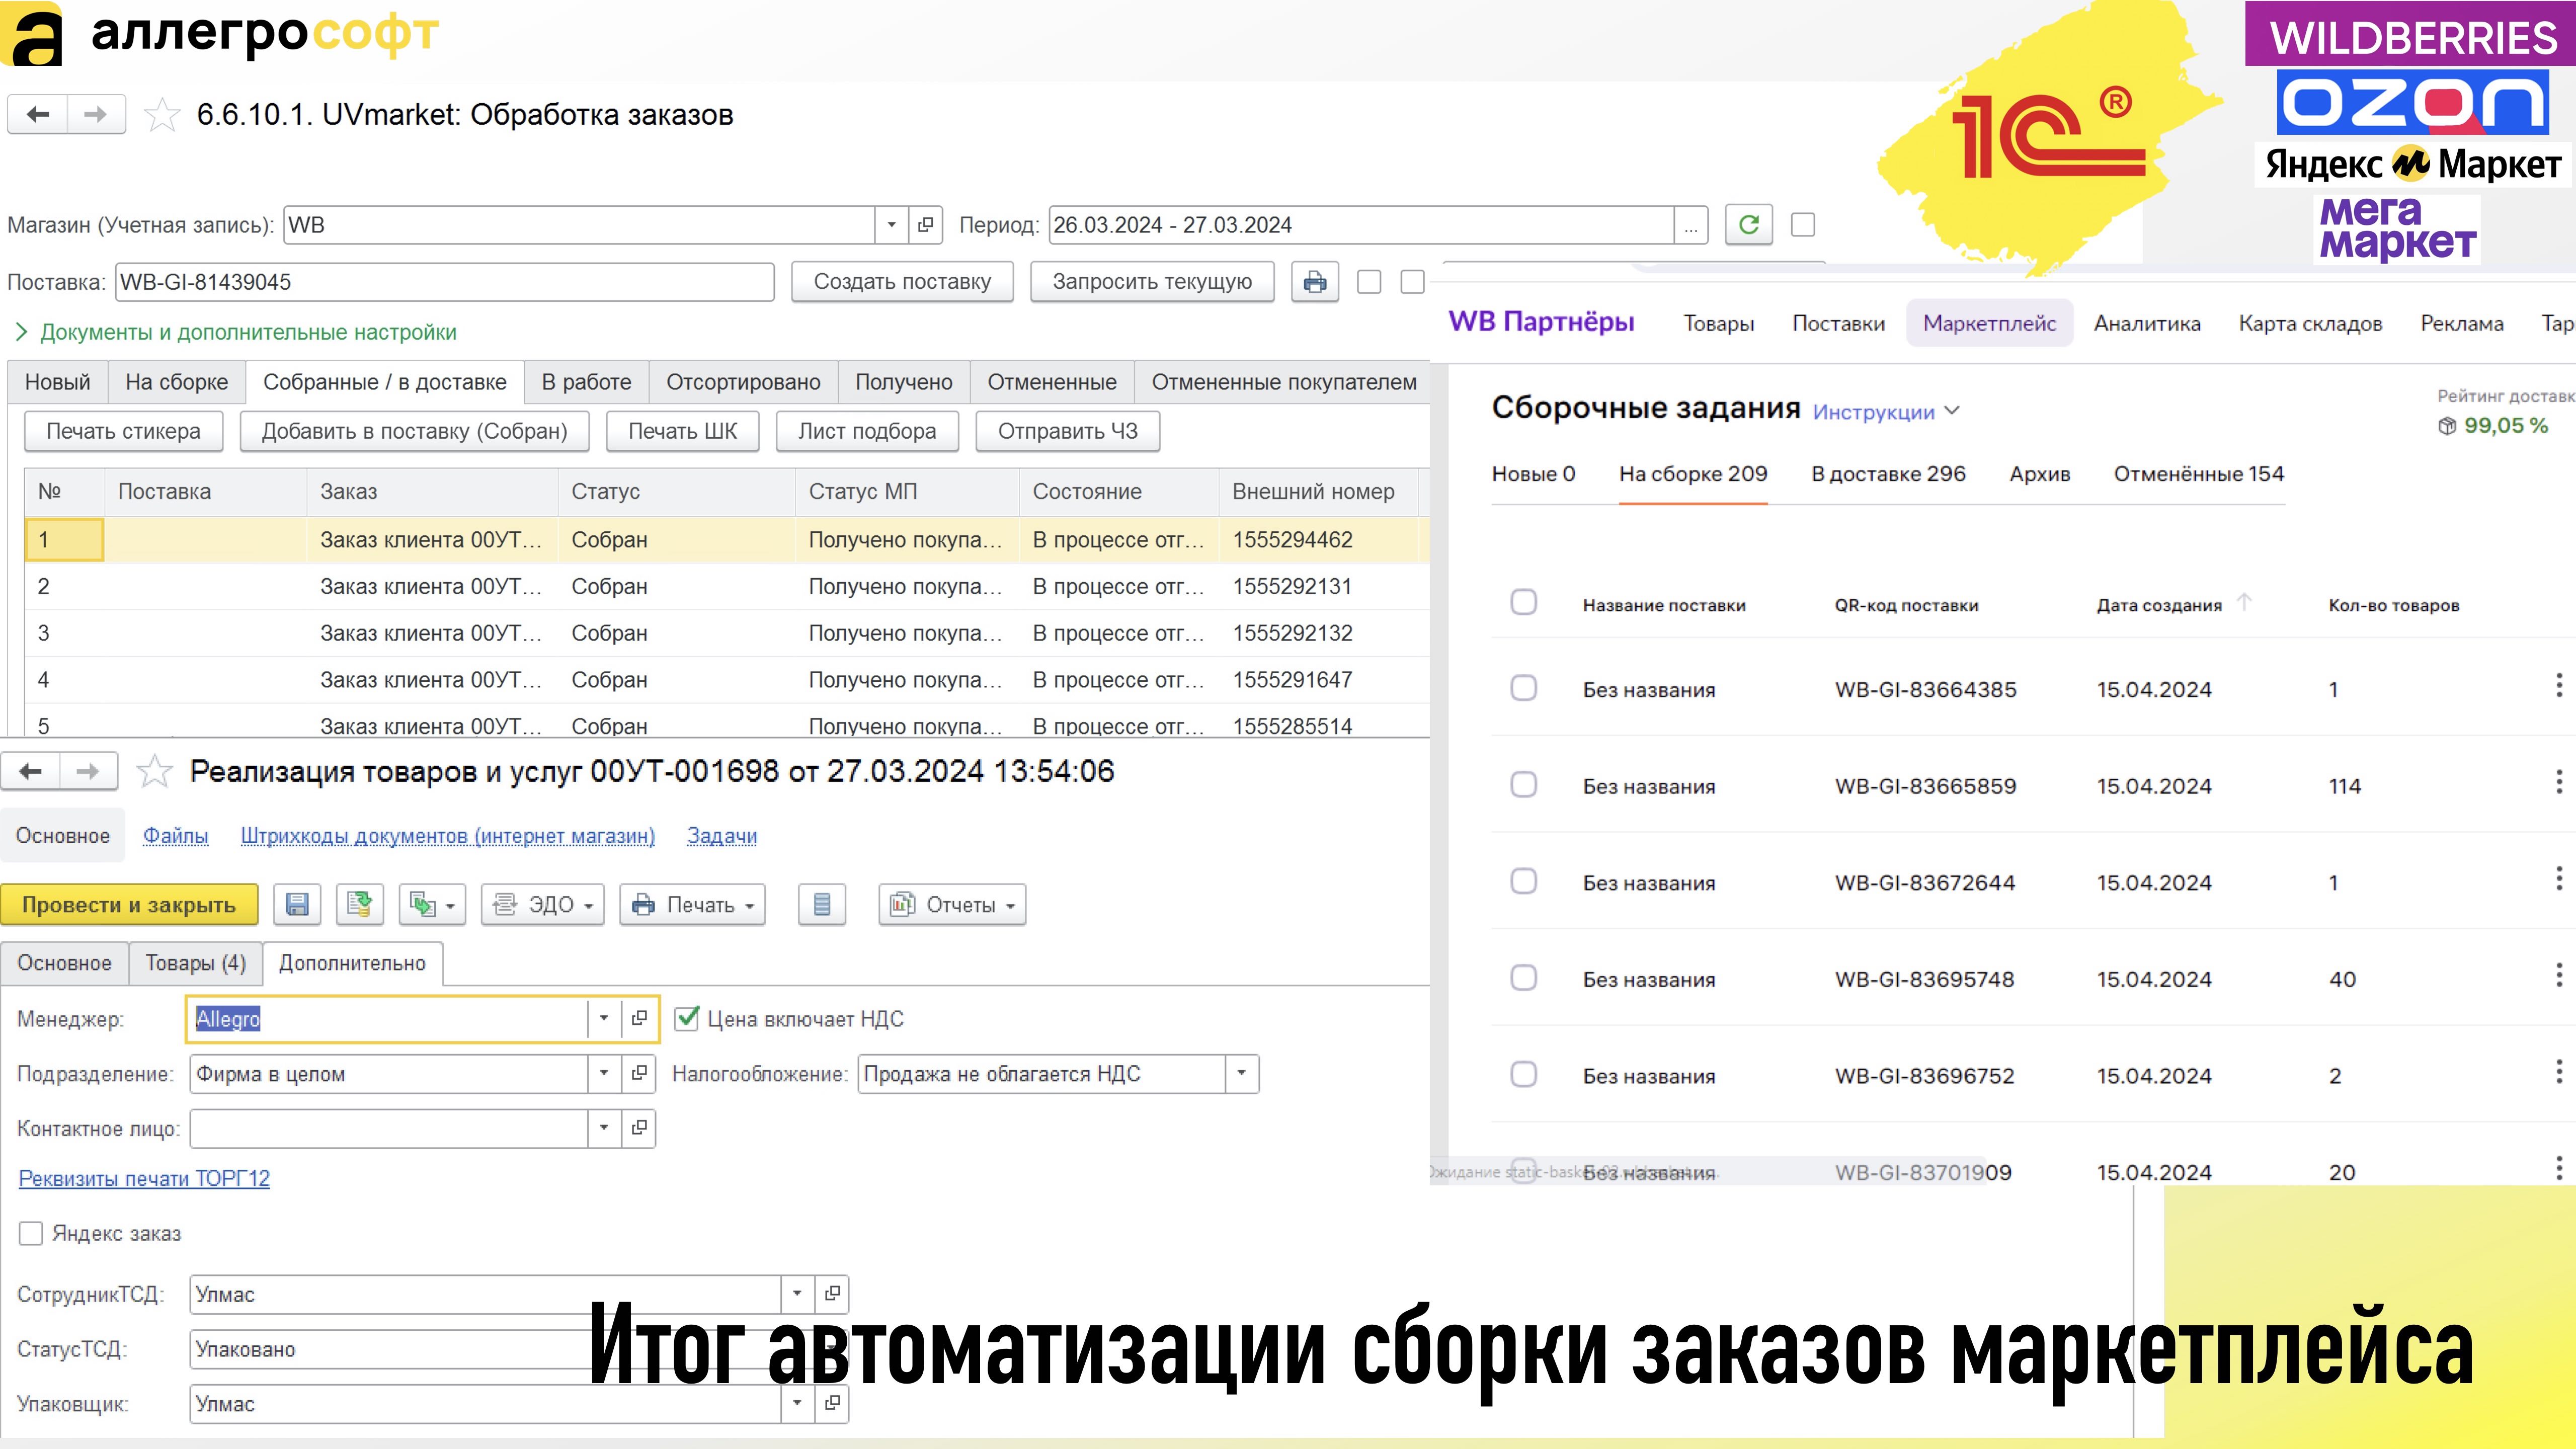This screenshot has height=1449, width=2576.
Task: Open Аналитика in WB Партнёры menu
Action: 2147,323
